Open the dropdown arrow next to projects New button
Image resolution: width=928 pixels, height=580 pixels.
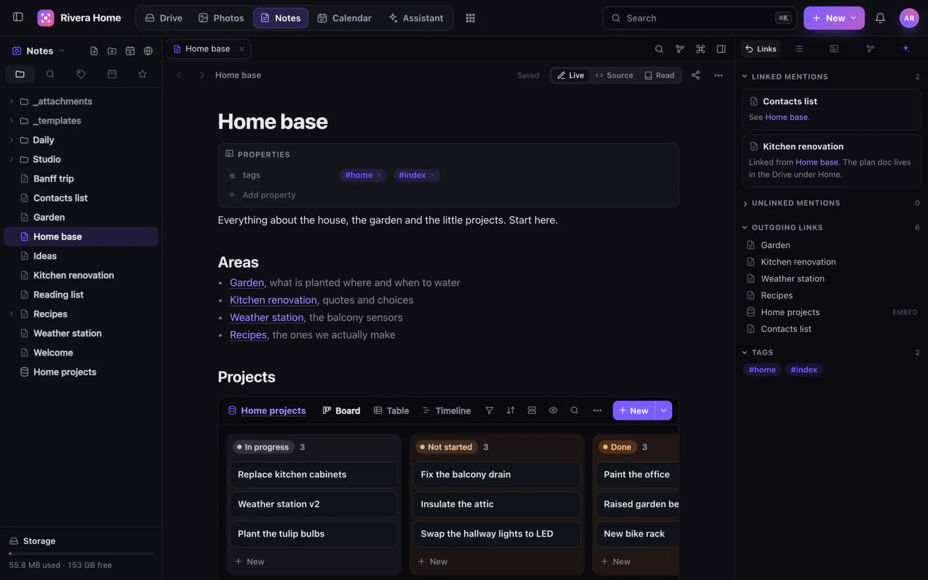click(664, 411)
